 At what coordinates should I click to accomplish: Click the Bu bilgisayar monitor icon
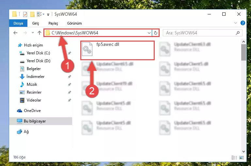[x=20, y=121]
